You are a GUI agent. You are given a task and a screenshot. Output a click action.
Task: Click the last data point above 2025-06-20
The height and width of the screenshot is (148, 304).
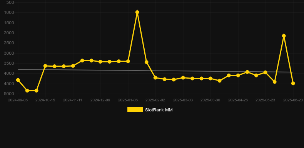[293, 83]
